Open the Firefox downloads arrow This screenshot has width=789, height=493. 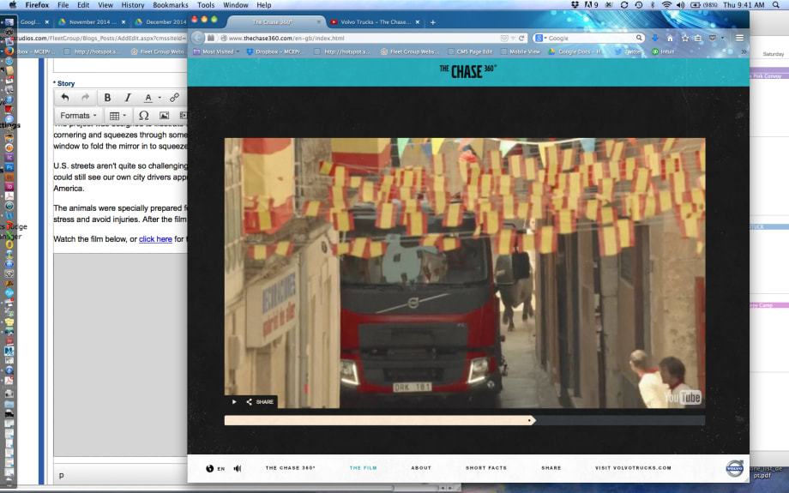tap(655, 38)
